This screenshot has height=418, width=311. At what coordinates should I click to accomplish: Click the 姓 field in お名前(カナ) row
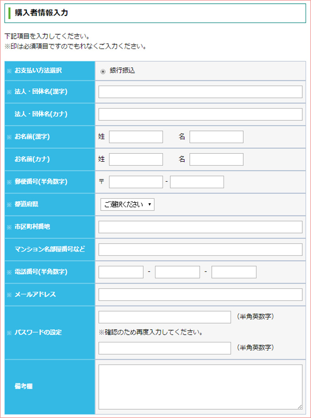(136, 159)
